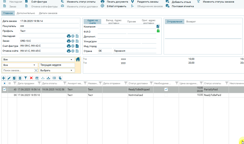Click the printer icon in the Заказ row

pos(69,41)
